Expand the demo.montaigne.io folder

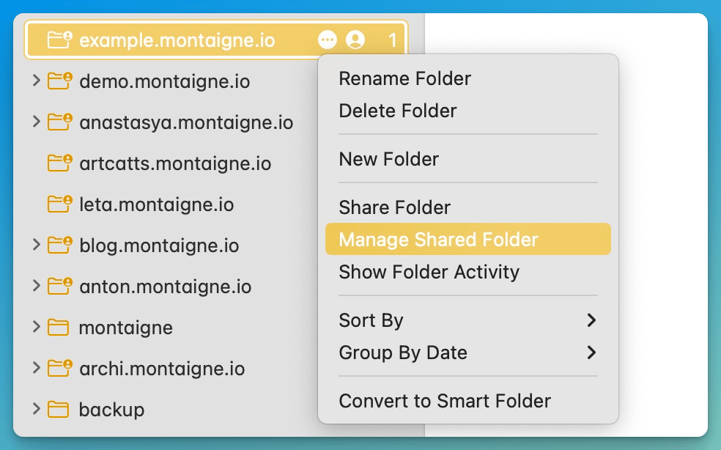pyautogui.click(x=36, y=81)
